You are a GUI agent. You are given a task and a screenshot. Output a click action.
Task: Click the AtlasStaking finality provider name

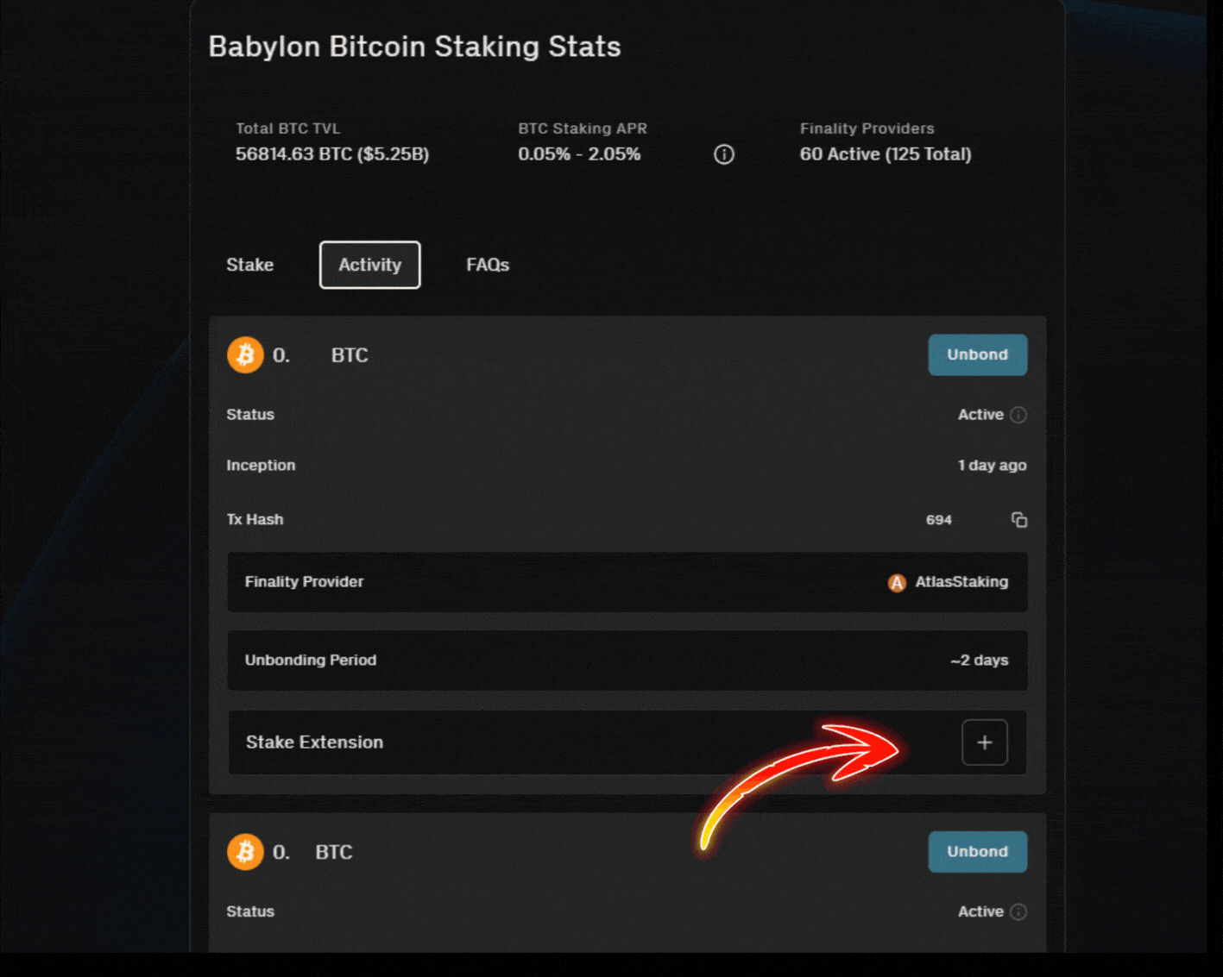[x=962, y=582]
